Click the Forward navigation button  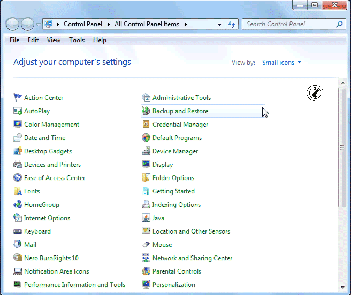pyautogui.click(x=27, y=24)
